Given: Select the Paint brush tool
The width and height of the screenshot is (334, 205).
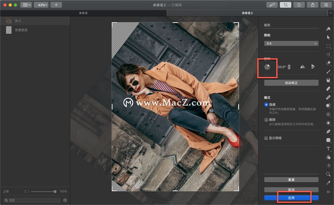Looking at the screenshot, I should 328,72.
